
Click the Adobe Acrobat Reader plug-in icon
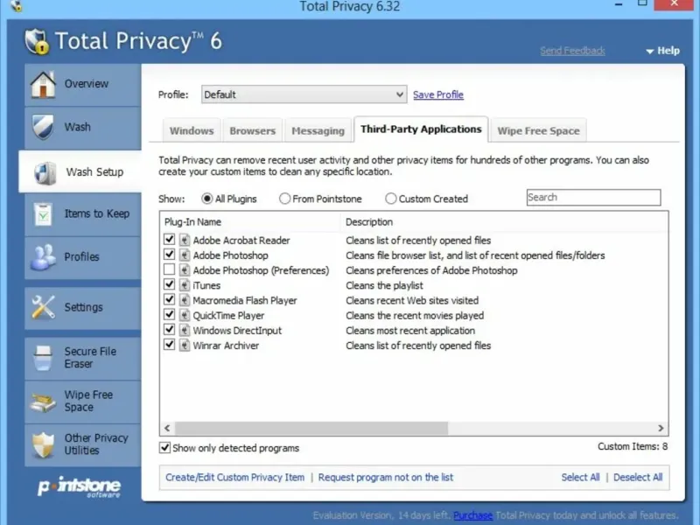[185, 240]
